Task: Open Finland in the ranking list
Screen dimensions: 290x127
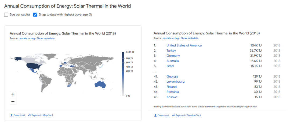Action: [x=171, y=87]
